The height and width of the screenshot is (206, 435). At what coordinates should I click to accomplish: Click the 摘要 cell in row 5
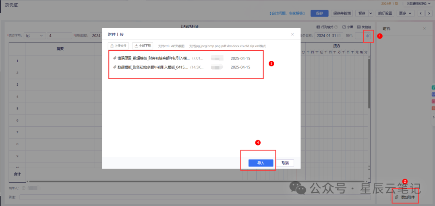pos(60,108)
